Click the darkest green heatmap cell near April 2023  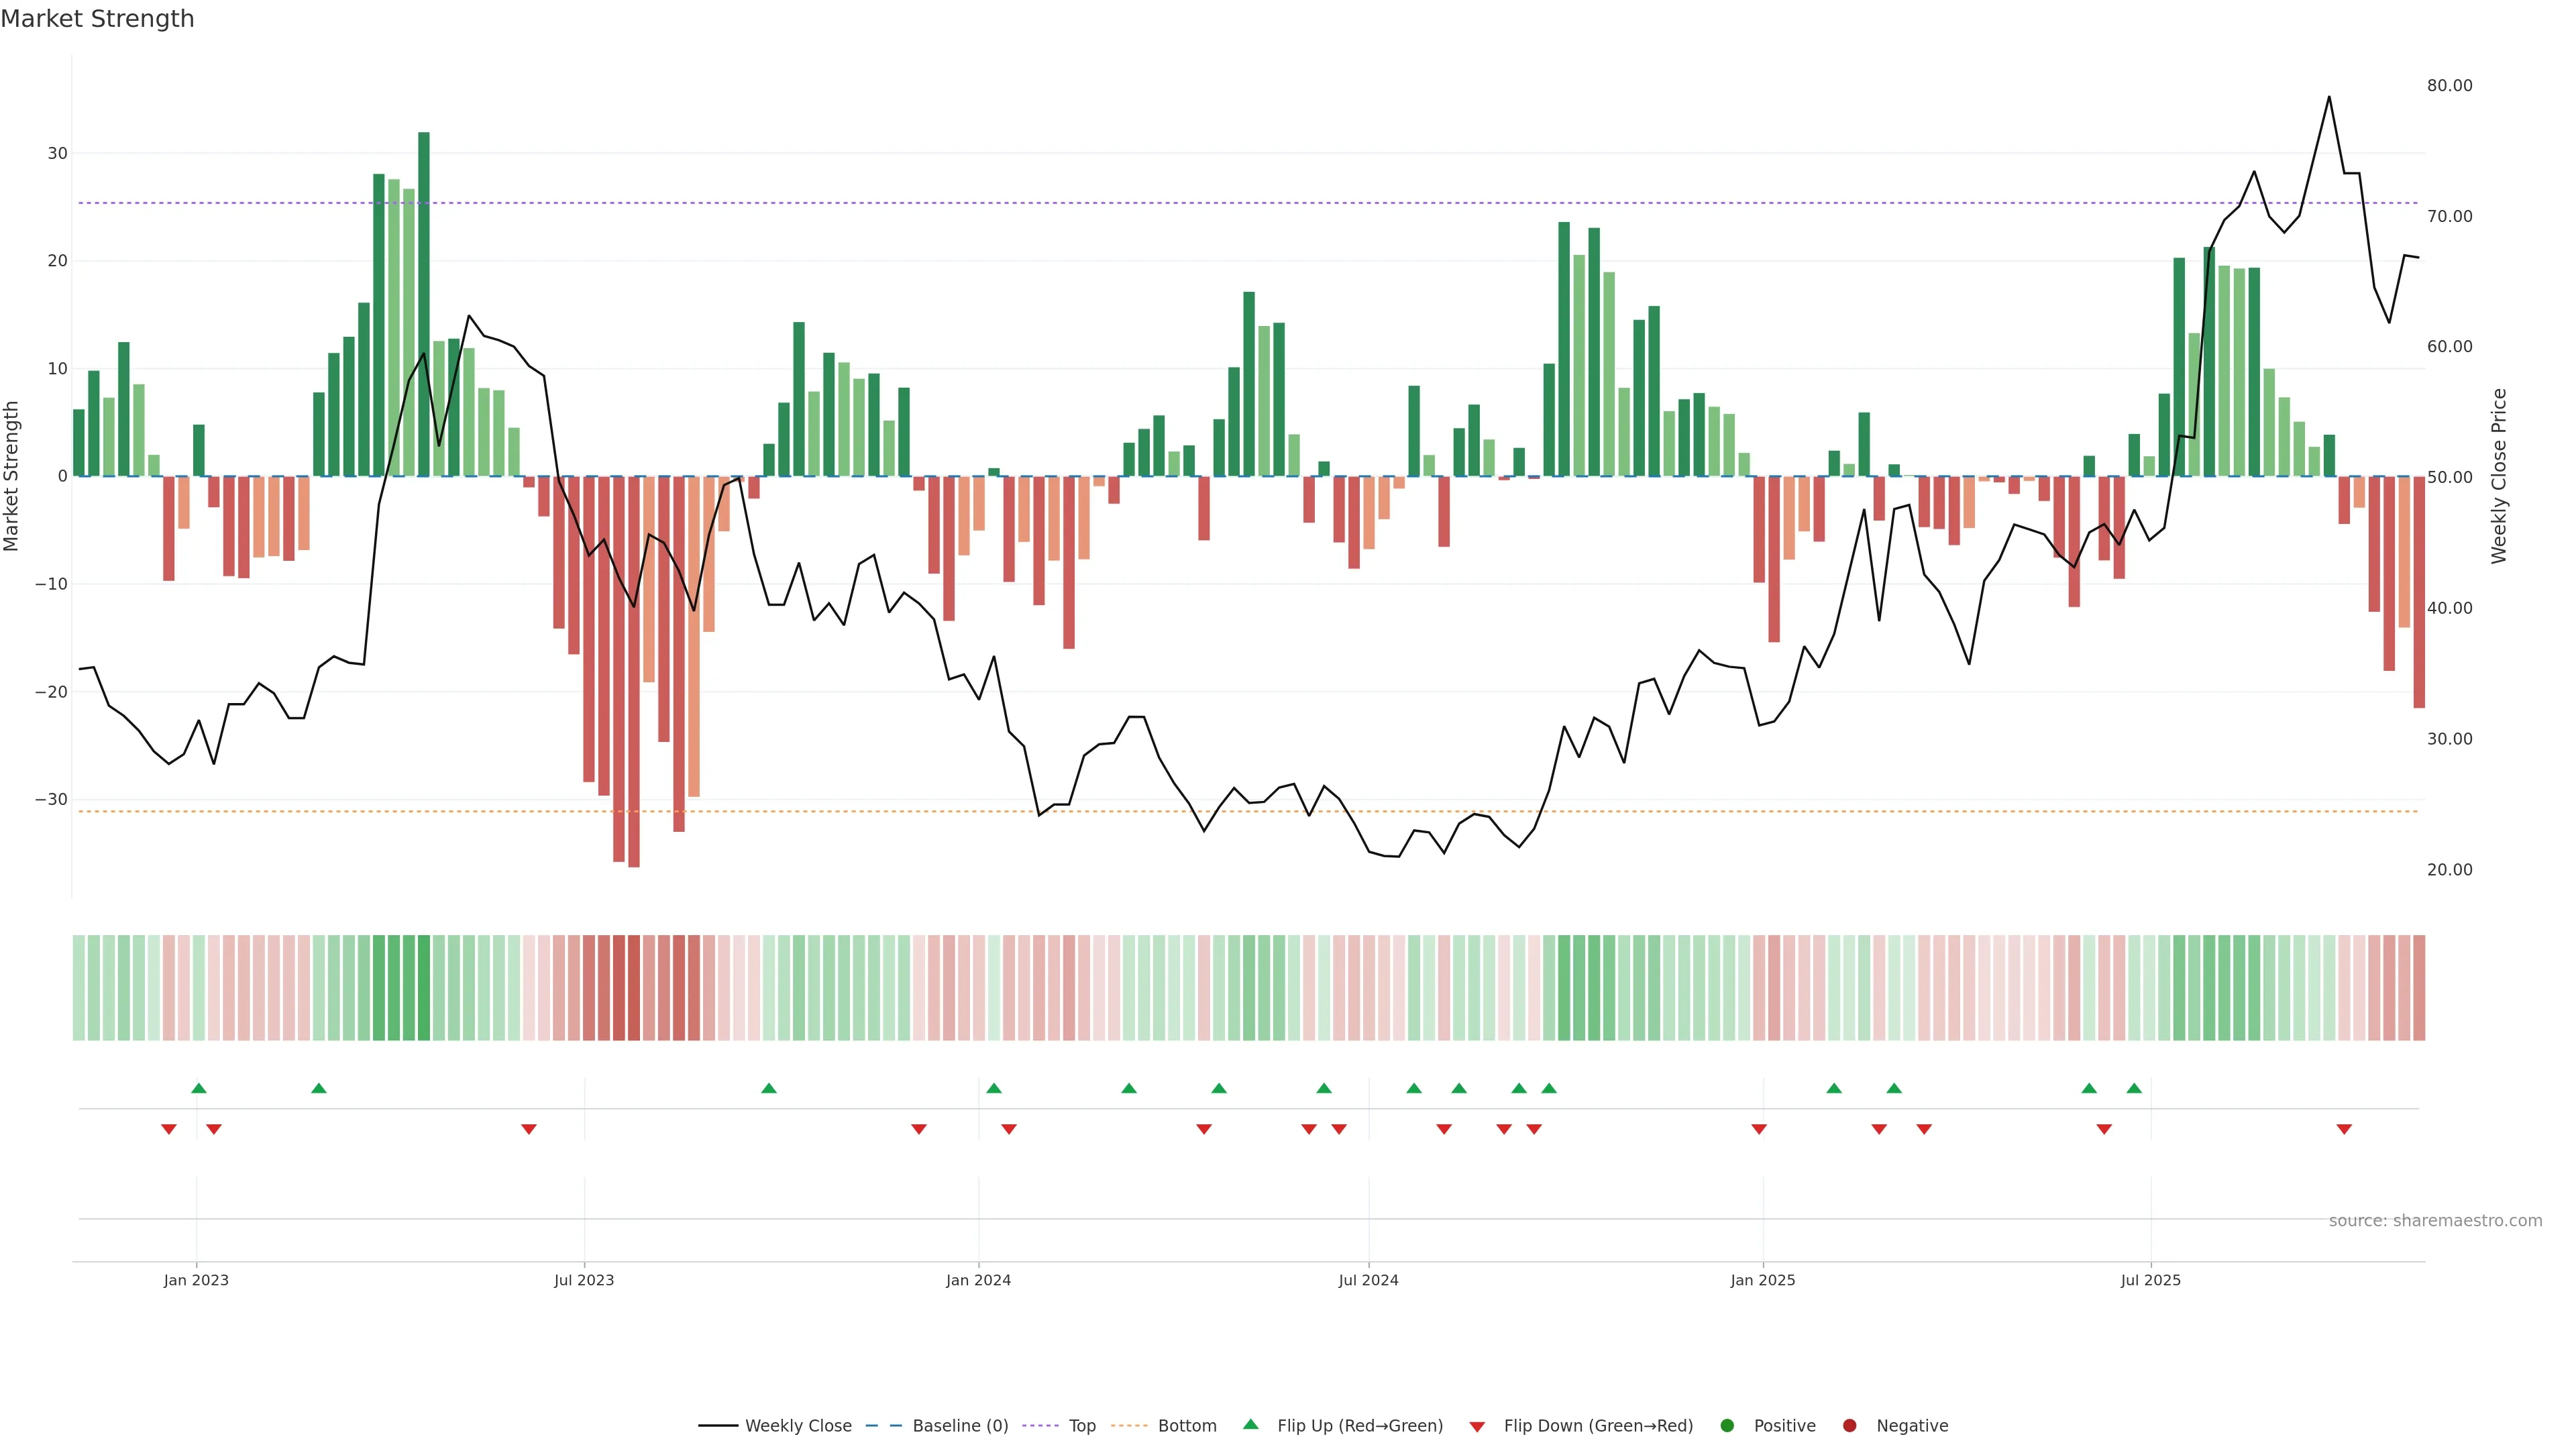click(424, 988)
